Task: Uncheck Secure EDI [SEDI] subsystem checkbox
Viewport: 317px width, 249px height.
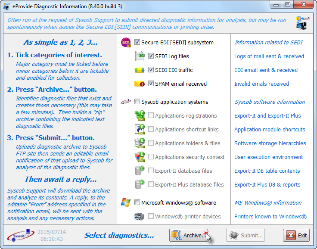Action: click(x=137, y=43)
